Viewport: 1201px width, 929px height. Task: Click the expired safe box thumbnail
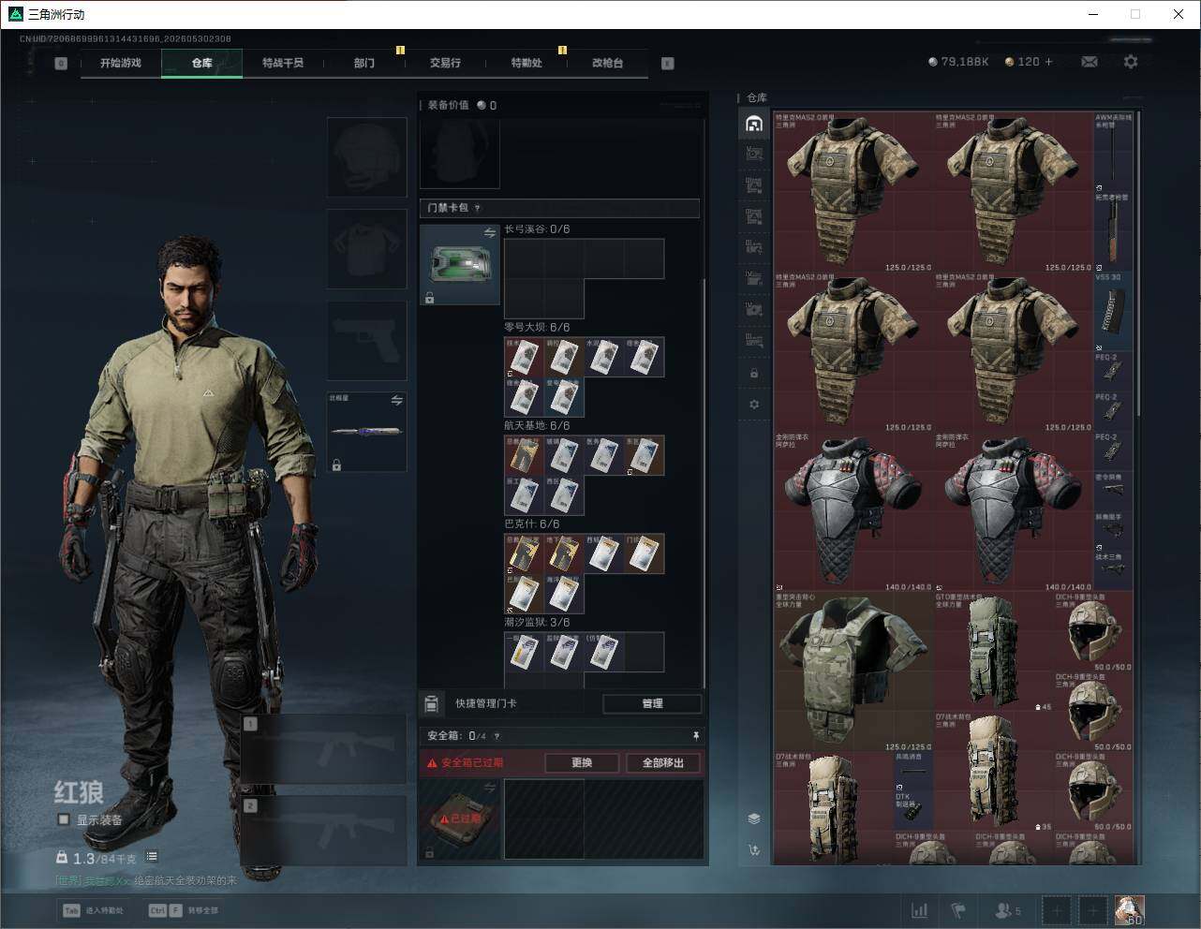pyautogui.click(x=459, y=818)
